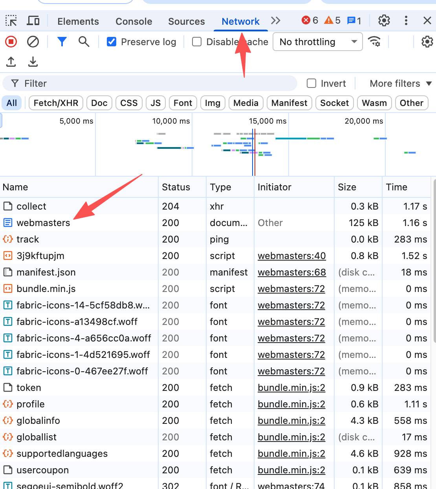Click the inspect element picker icon
Image resolution: width=436 pixels, height=489 pixels.
tap(11, 21)
